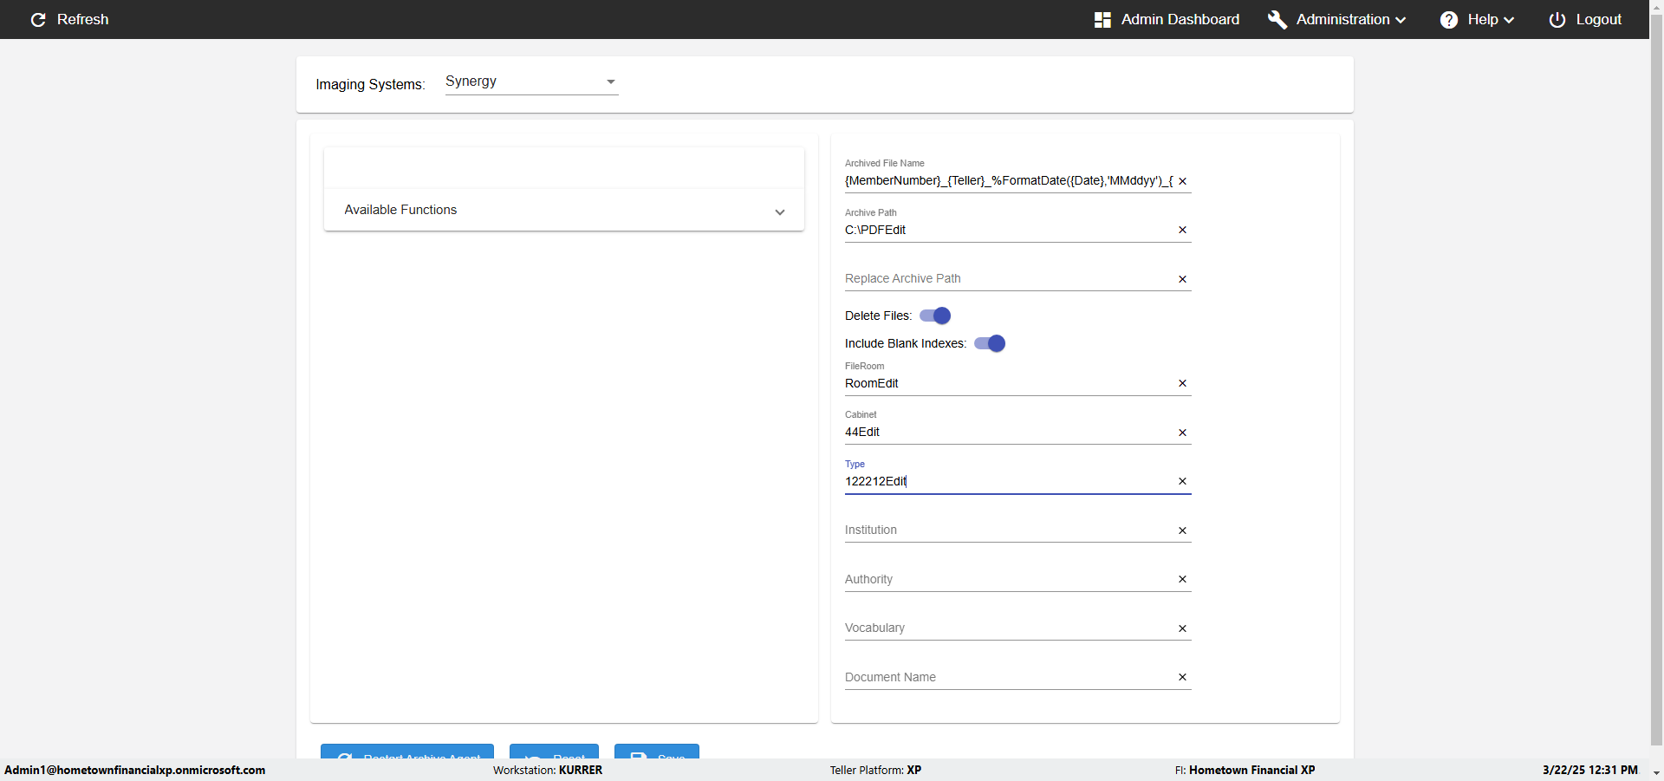Click the Restart Archive Agent button
Image resolution: width=1664 pixels, height=781 pixels.
coord(407,752)
